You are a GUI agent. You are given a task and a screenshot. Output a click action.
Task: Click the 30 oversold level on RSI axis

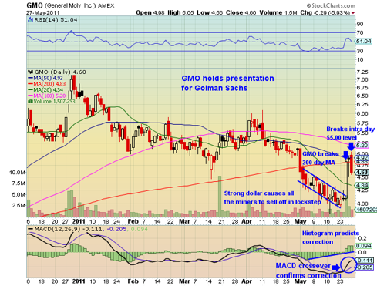click(360, 51)
